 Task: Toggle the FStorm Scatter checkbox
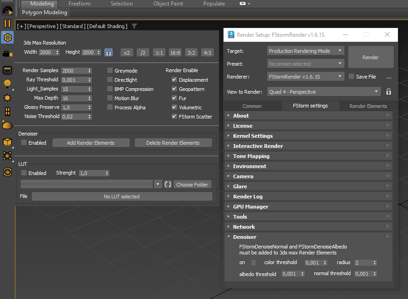[x=174, y=116]
